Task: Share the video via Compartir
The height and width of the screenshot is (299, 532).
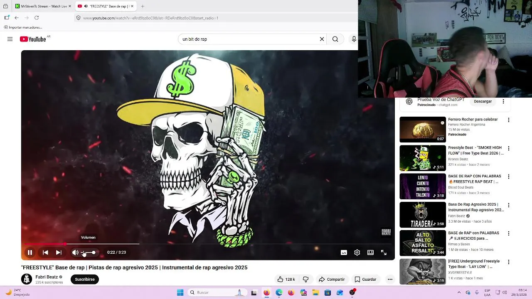Action: (331, 279)
